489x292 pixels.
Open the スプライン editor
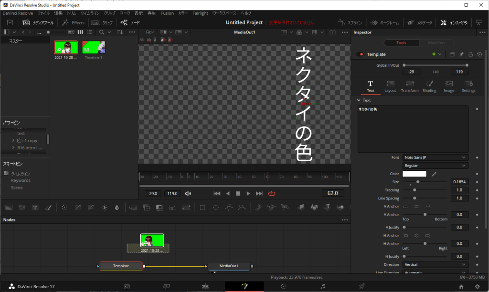pos(350,23)
